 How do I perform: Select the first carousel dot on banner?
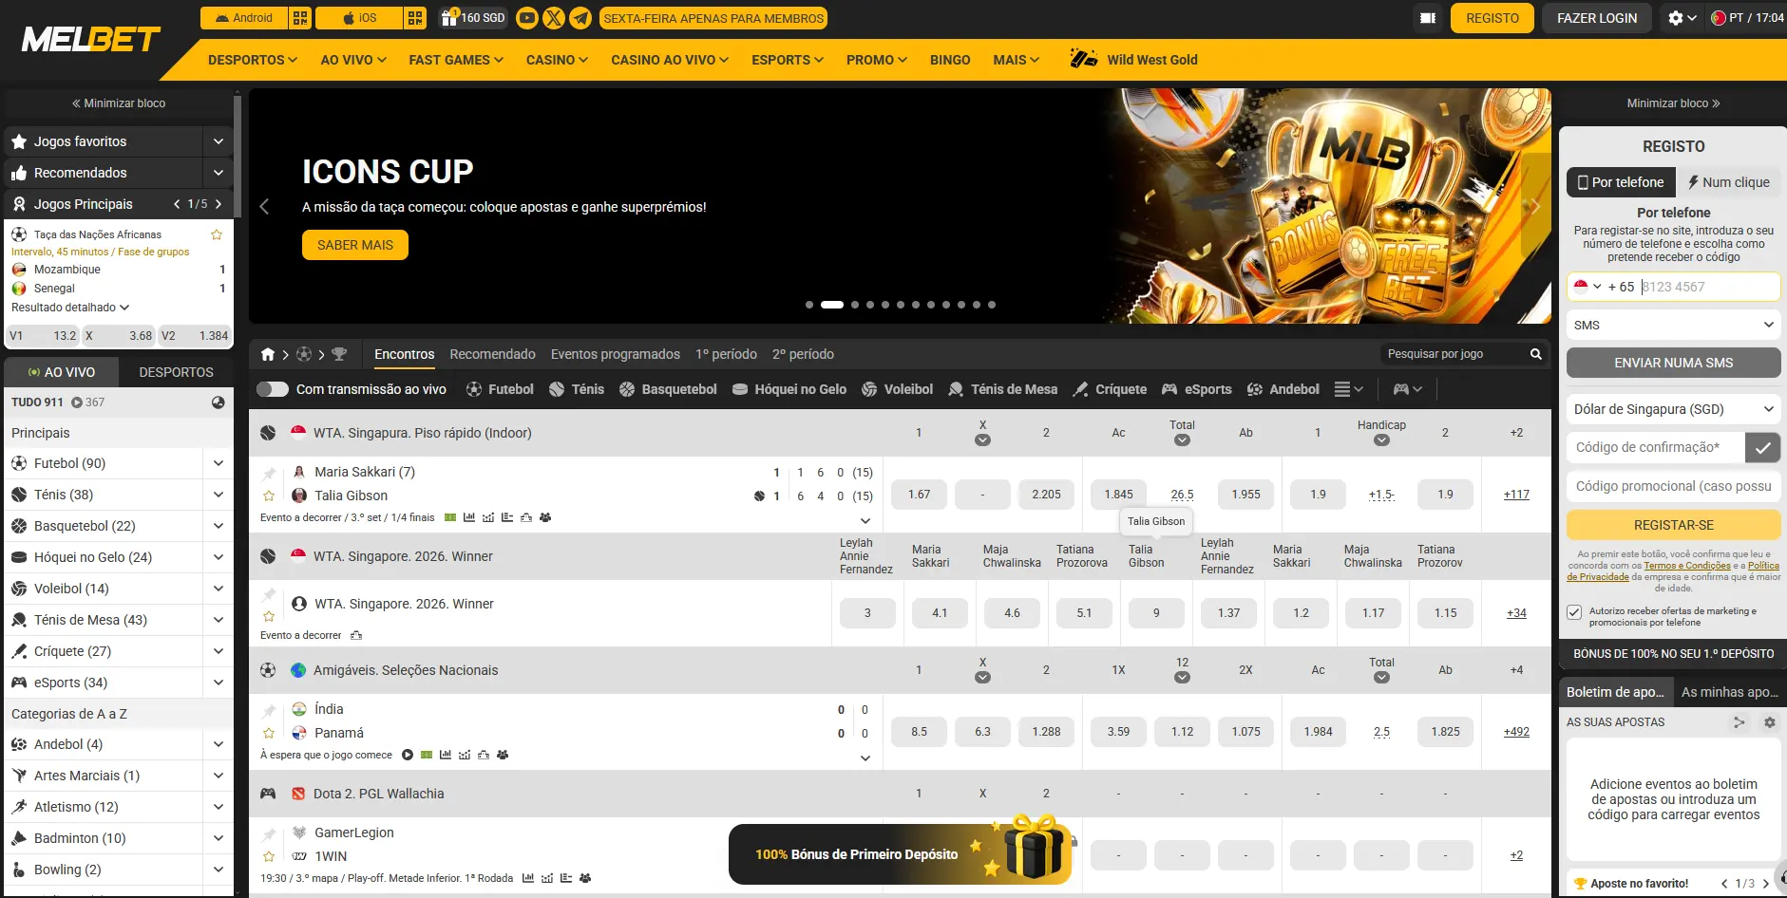coord(809,305)
